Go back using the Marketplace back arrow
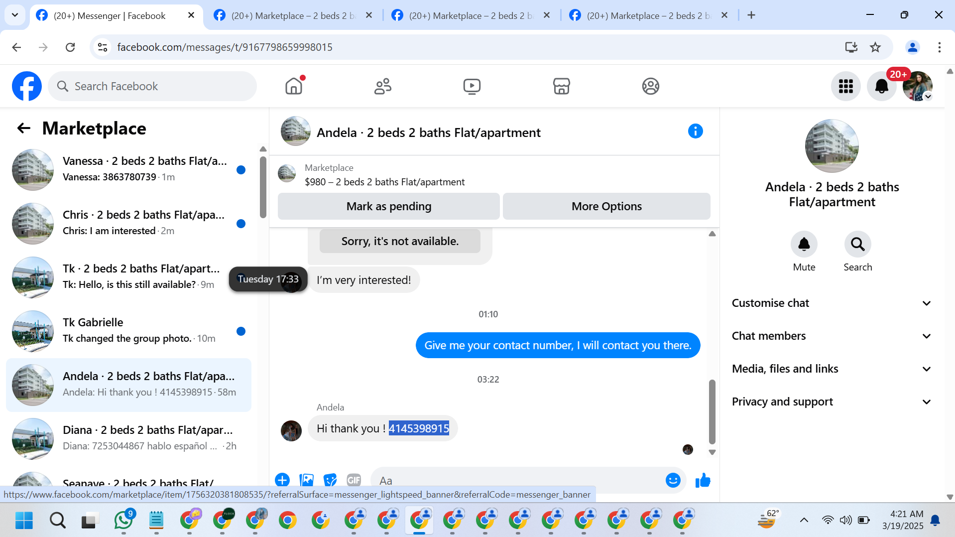Viewport: 955px width, 537px height. tap(24, 128)
